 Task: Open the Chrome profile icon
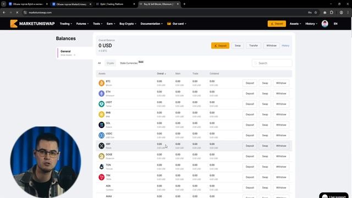tap(341, 13)
